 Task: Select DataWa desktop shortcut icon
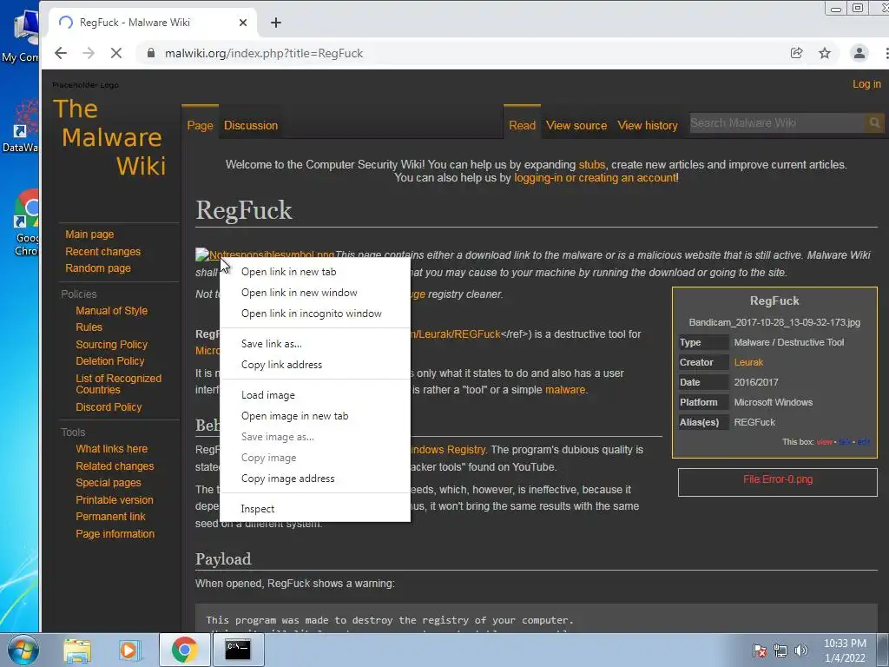[21, 126]
